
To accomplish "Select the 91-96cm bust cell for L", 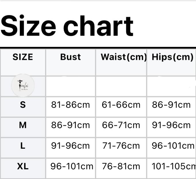I will pos(71,146).
